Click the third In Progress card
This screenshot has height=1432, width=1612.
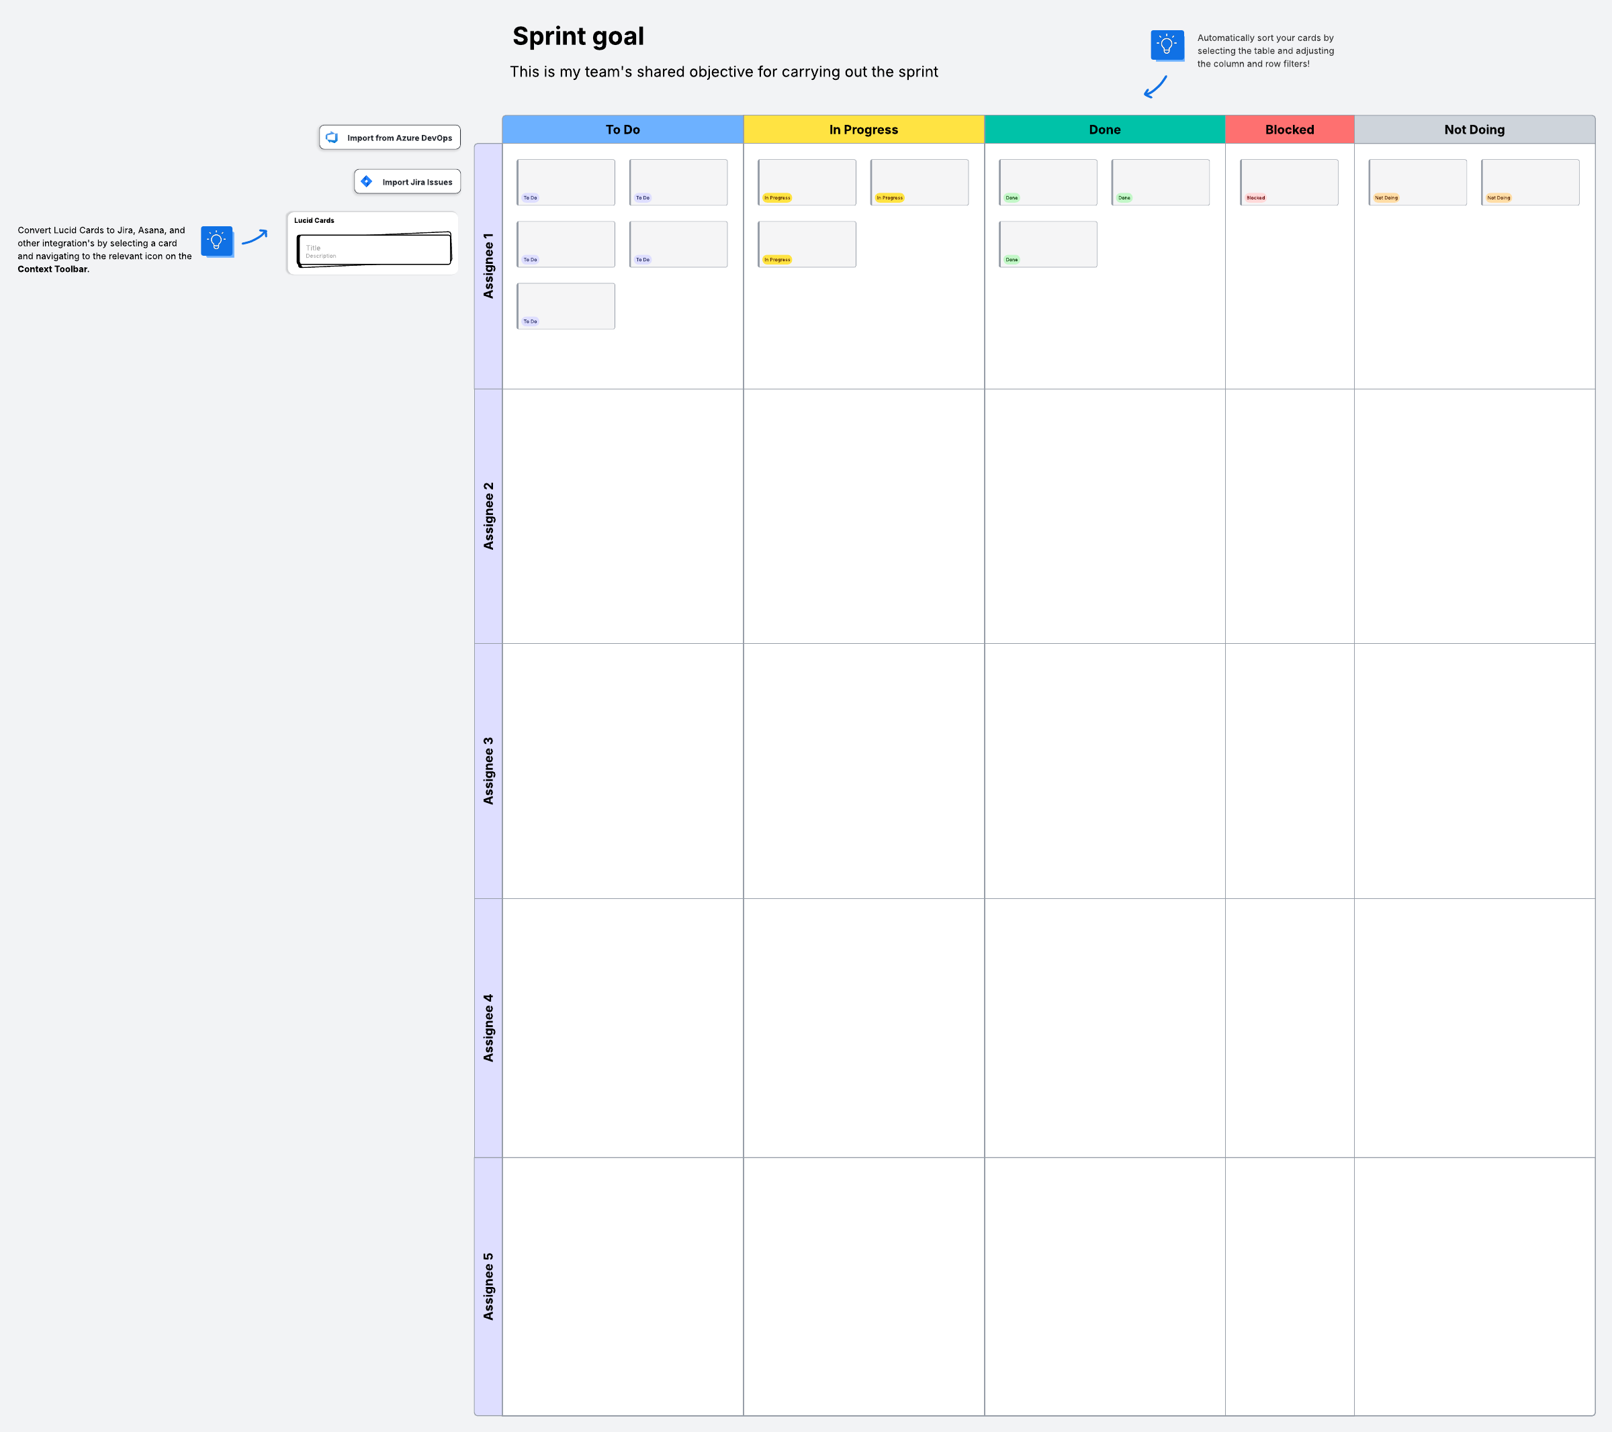[x=806, y=244]
